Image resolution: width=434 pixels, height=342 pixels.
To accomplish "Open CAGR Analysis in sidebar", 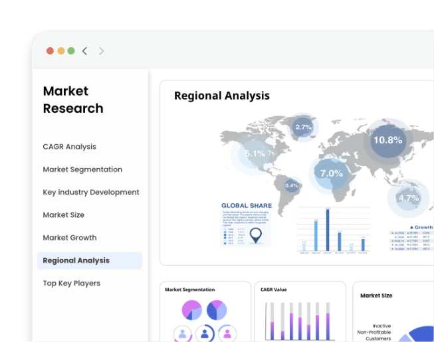I will pos(70,147).
